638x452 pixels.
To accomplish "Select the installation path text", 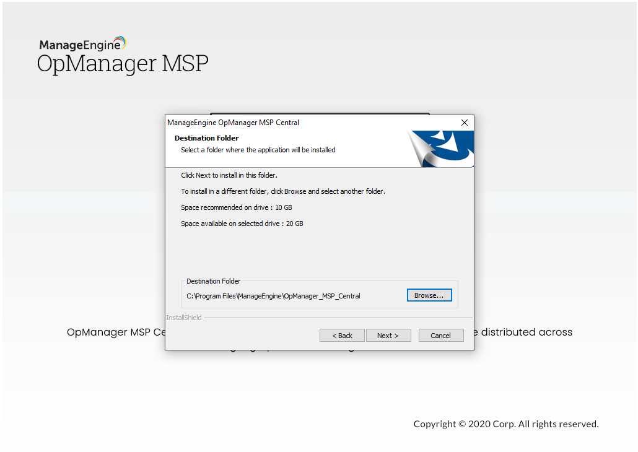I will 273,296.
